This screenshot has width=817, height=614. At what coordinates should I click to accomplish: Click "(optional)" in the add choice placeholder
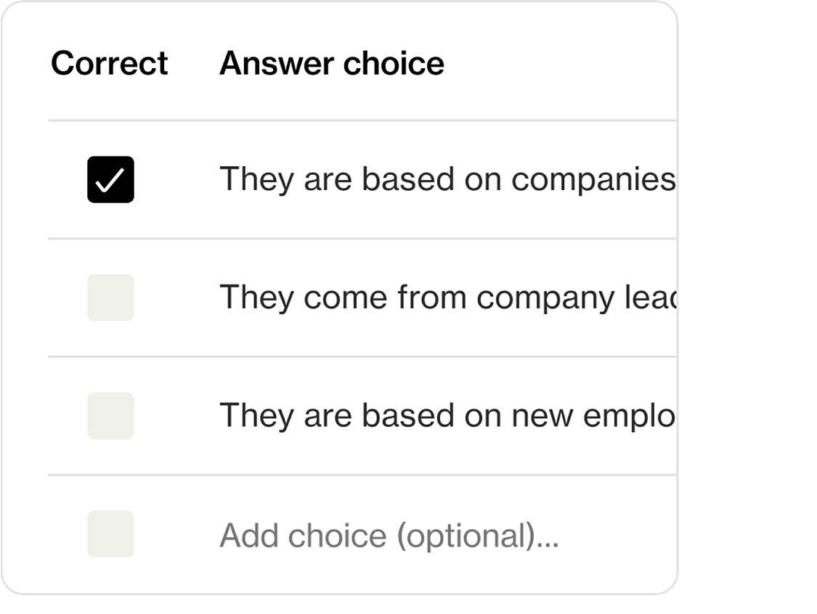pyautogui.click(x=466, y=536)
